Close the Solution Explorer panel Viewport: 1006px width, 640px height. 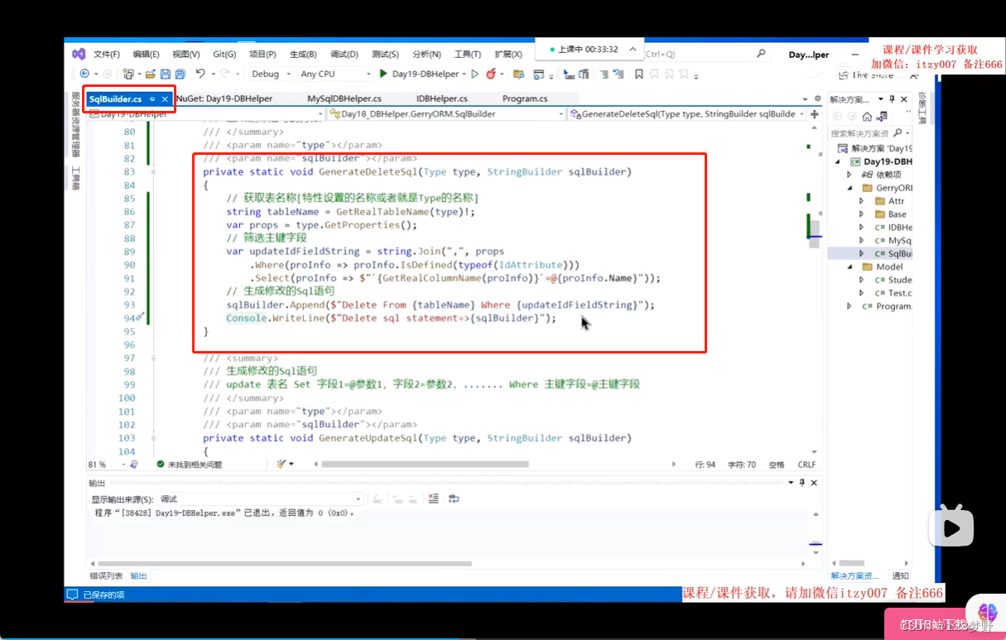point(904,99)
